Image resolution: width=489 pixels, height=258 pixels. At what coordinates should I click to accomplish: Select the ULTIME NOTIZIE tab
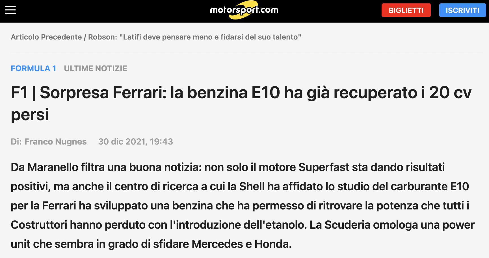coord(96,68)
